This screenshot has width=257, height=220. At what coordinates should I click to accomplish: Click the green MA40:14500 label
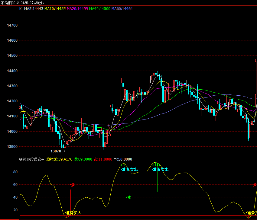point(100,9)
